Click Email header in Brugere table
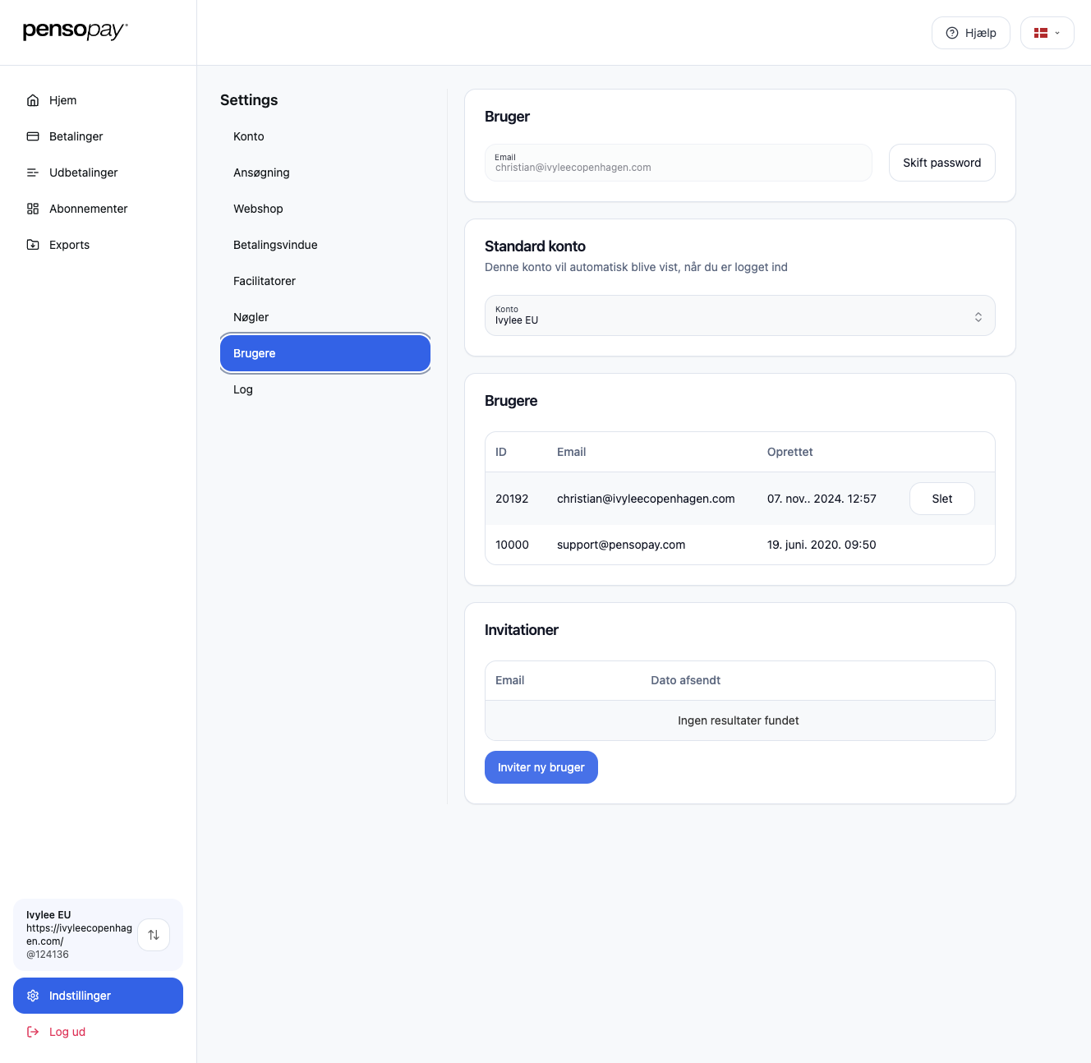1091x1063 pixels. (x=572, y=452)
